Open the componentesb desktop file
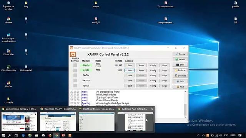246x138 pixels. click(x=166, y=20)
